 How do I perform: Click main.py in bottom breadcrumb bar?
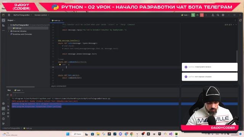28,128
